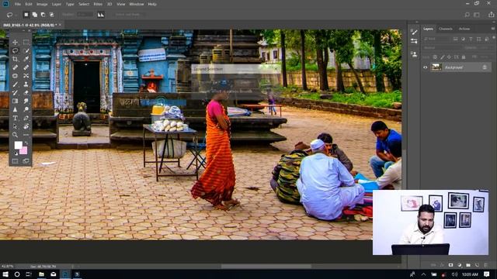Toggle the lock all padlock icon

pos(464,57)
